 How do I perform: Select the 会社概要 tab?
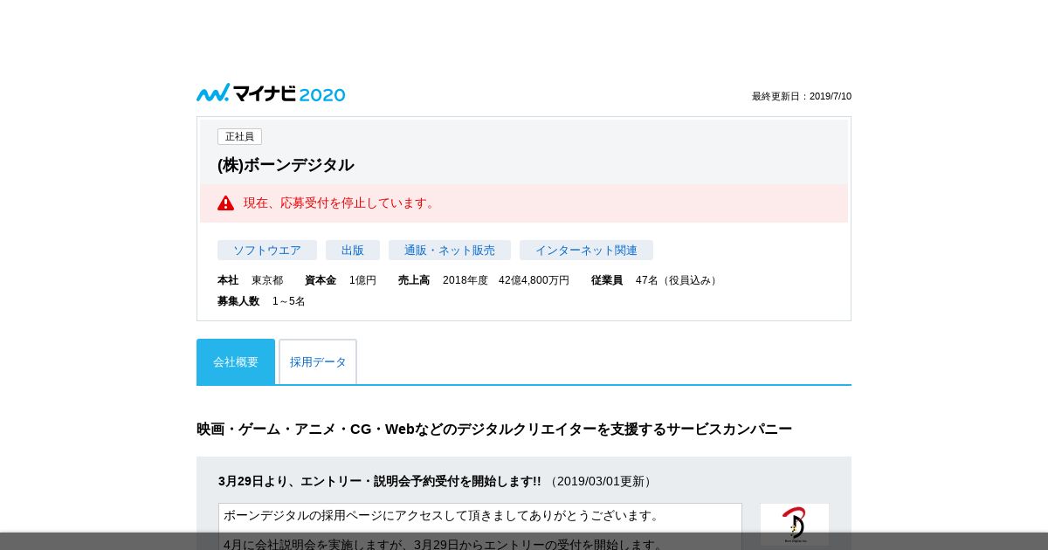click(236, 361)
